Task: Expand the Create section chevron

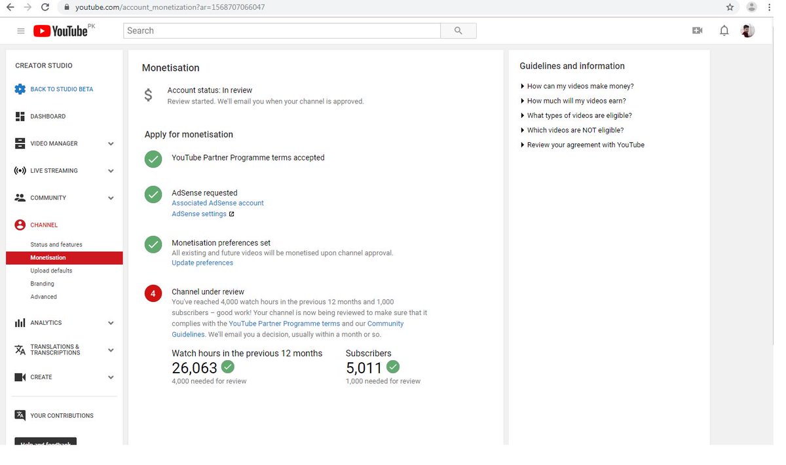Action: pyautogui.click(x=111, y=377)
